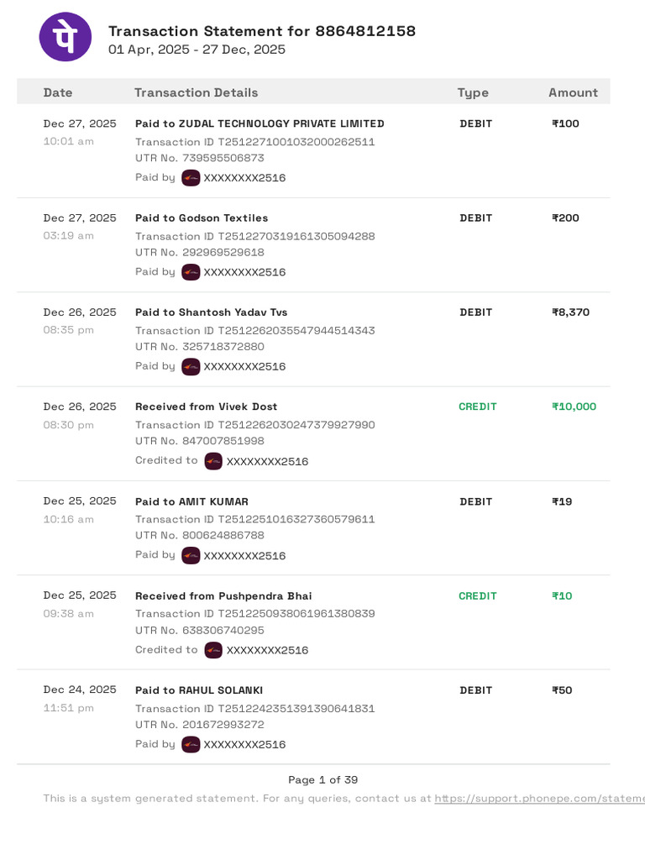Image resolution: width=645 pixels, height=860 pixels.
Task: Click bank icon in Shantosh Yadav Tvs row
Action: pos(191,366)
